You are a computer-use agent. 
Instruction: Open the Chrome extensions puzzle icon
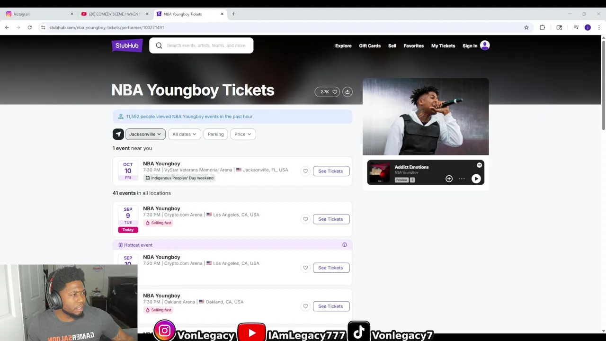pyautogui.click(x=543, y=27)
